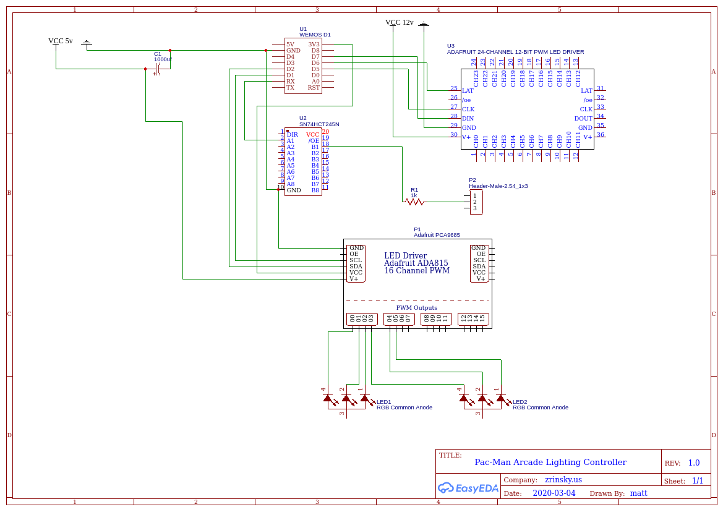Select the SN74HCT245N component name
Screen dimensions: 723x512
click(319, 124)
